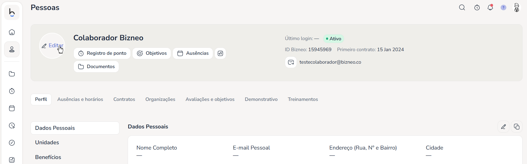Open the user avatar menu
The image size is (527, 164).
click(517, 8)
